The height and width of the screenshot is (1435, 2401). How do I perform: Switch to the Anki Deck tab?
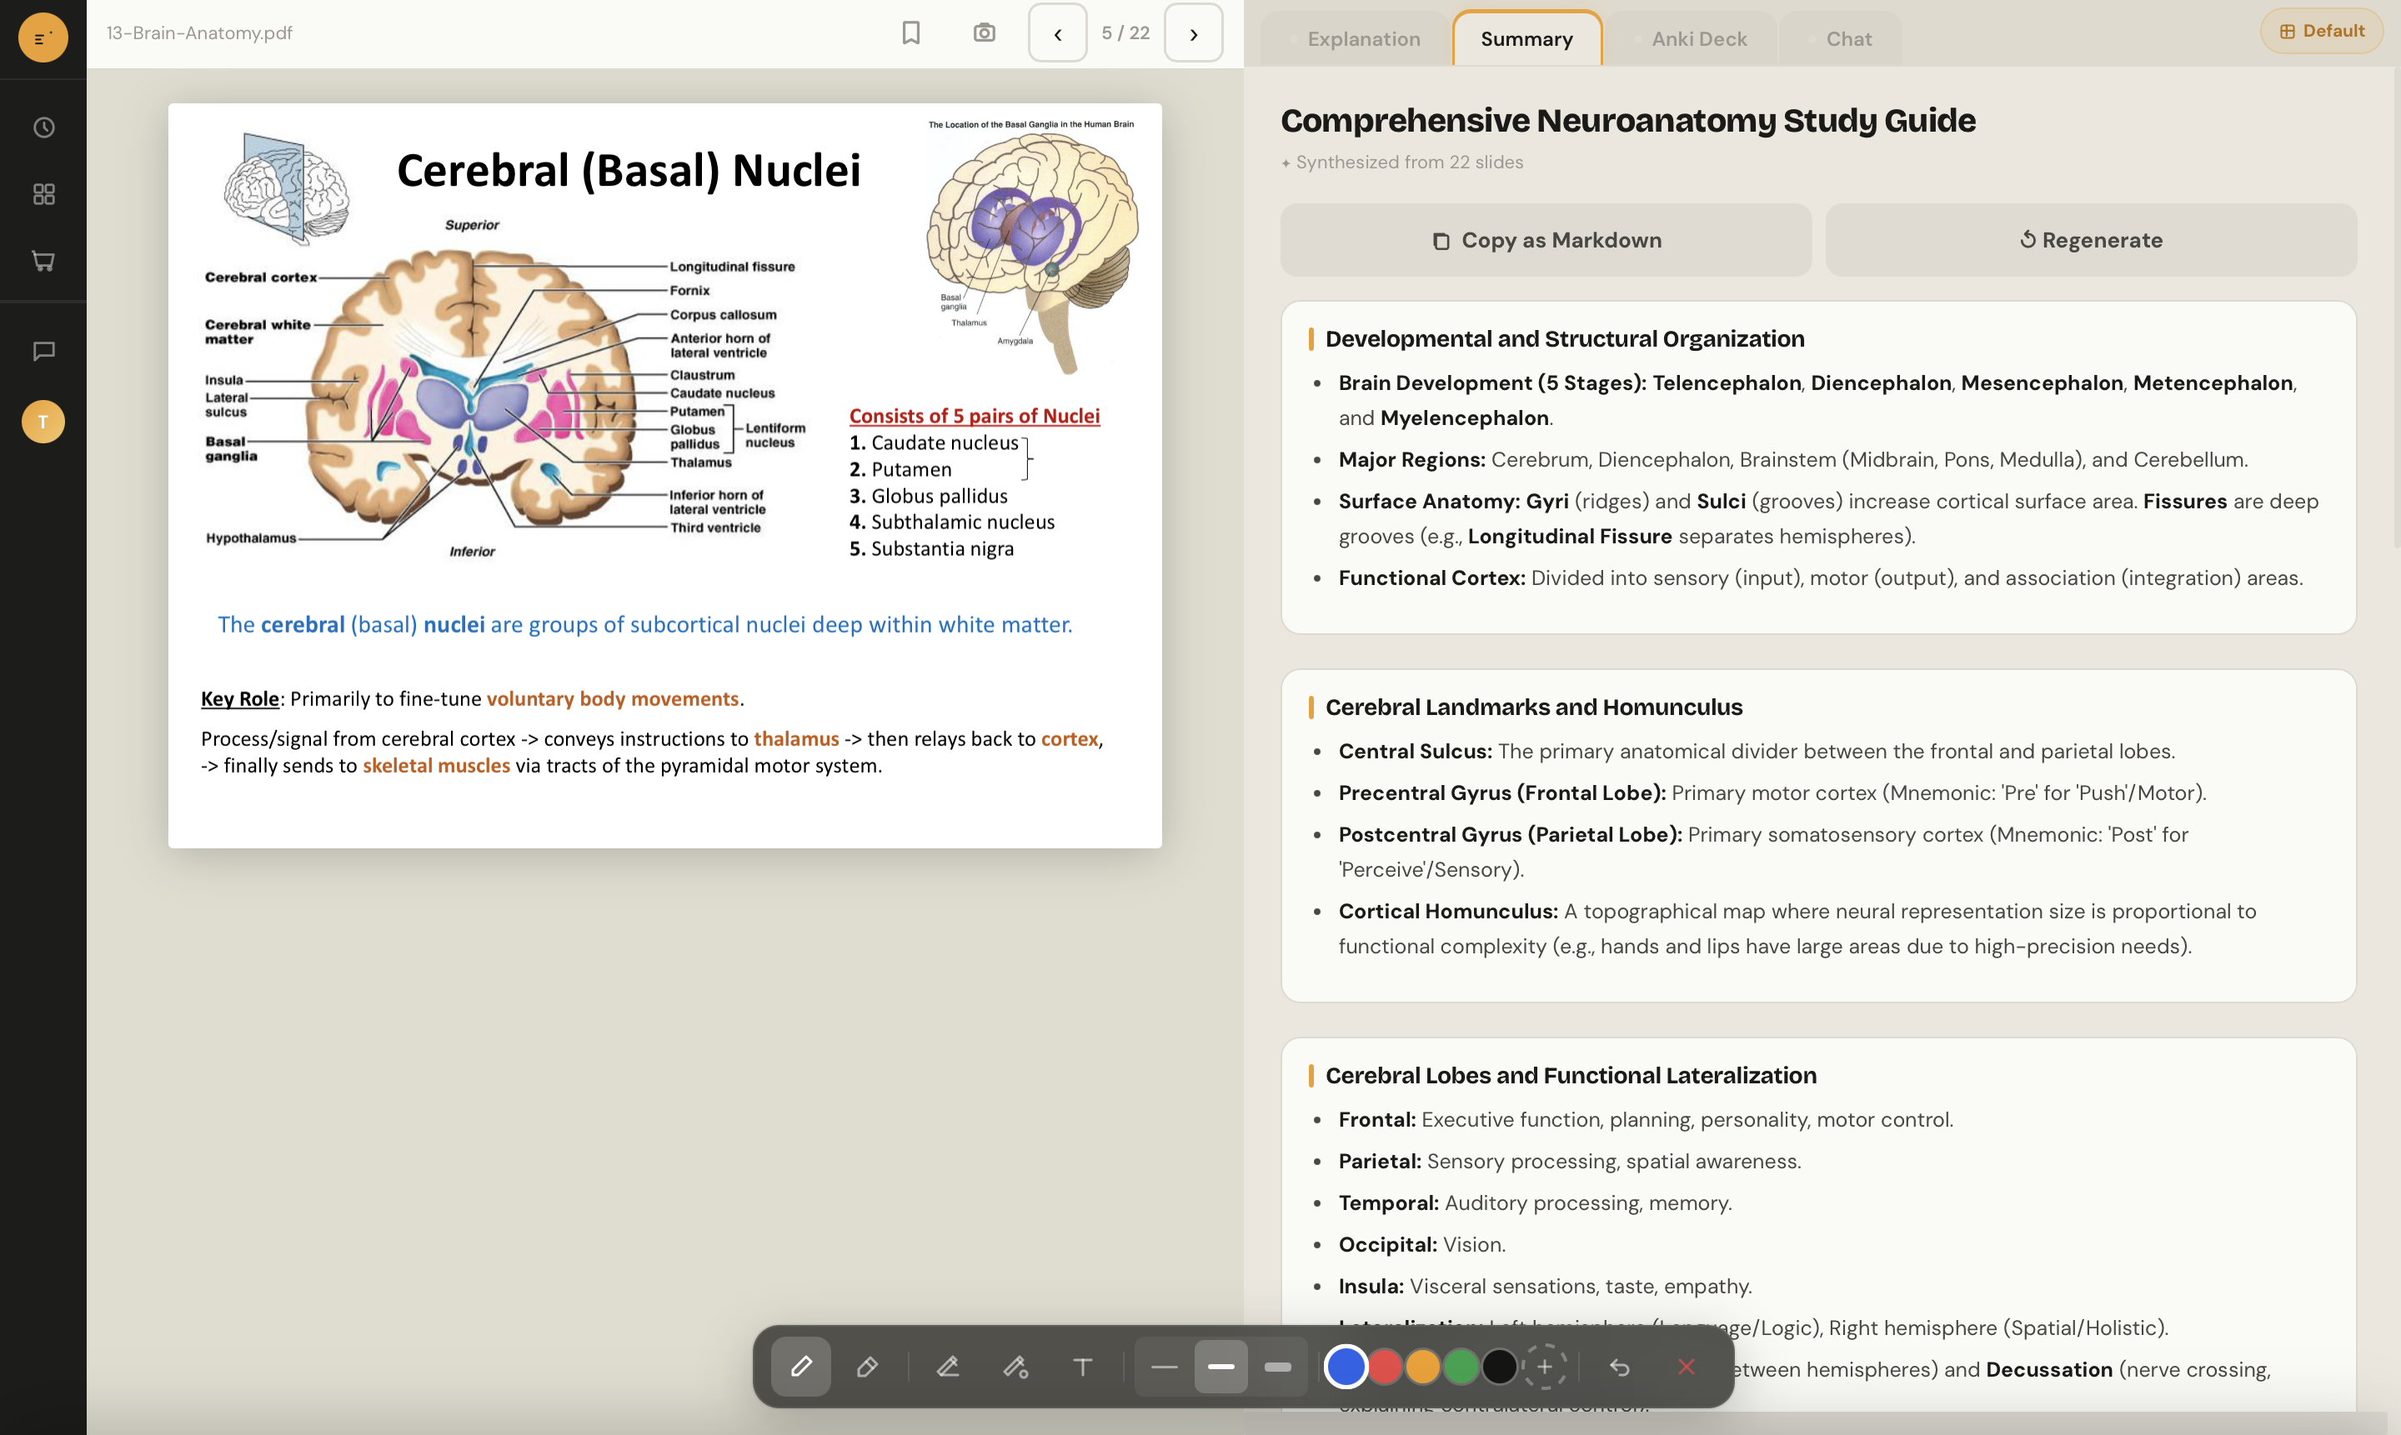click(x=1690, y=38)
